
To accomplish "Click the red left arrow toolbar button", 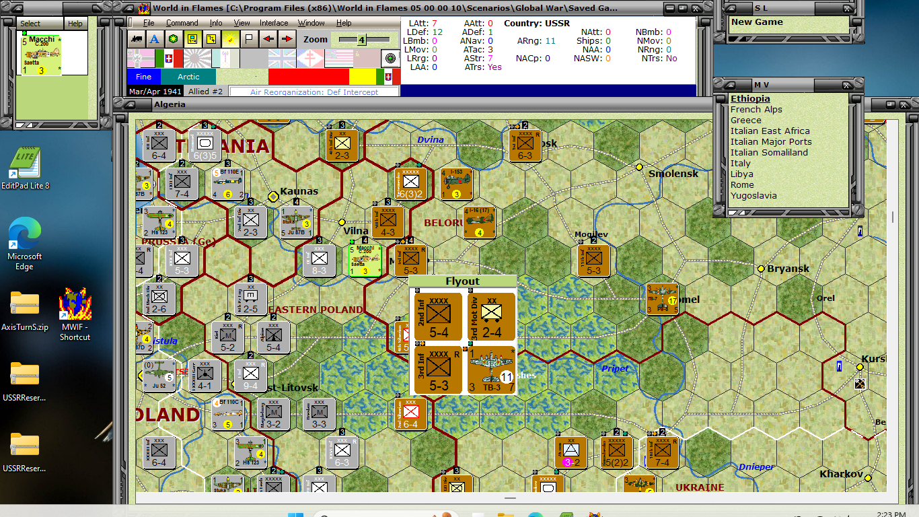I will tap(268, 39).
